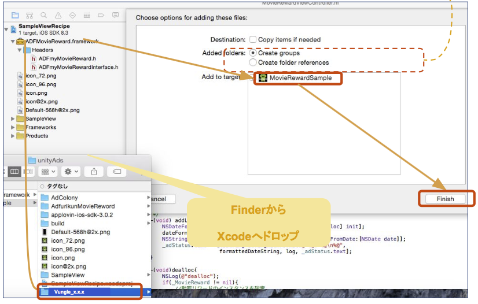Click the ADFMovieReward.framework toolbox icon

(x=20, y=41)
